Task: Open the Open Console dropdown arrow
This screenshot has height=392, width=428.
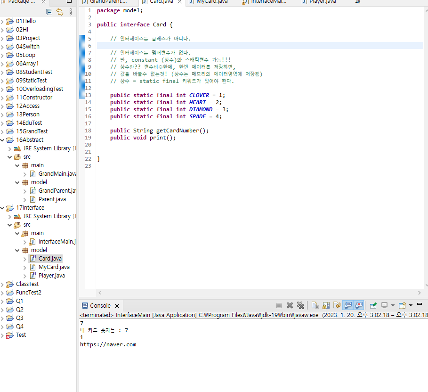Action: coord(411,305)
